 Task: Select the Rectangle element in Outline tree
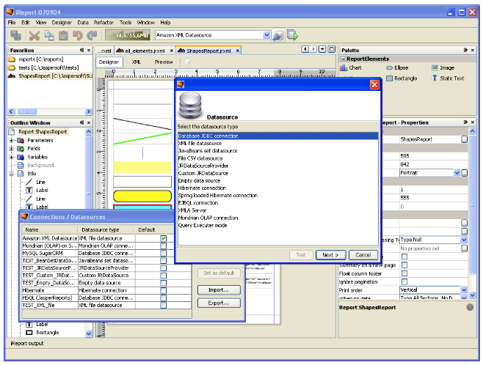click(43, 333)
